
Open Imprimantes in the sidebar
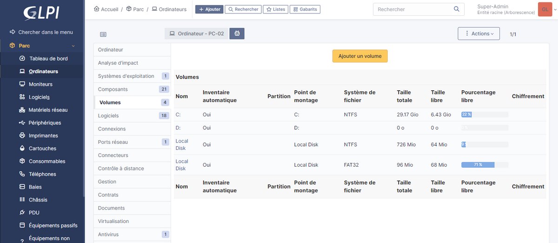43,135
